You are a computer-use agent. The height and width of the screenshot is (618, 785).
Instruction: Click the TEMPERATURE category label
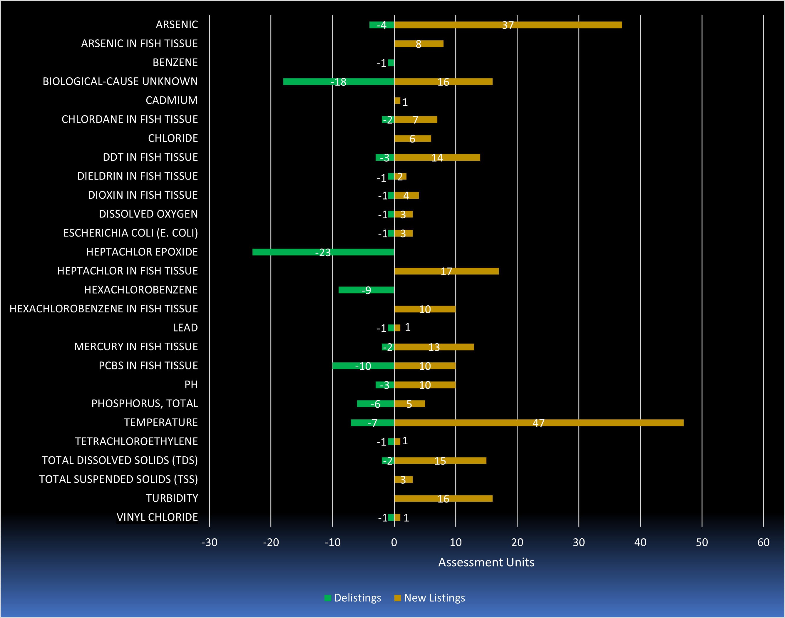click(x=161, y=423)
